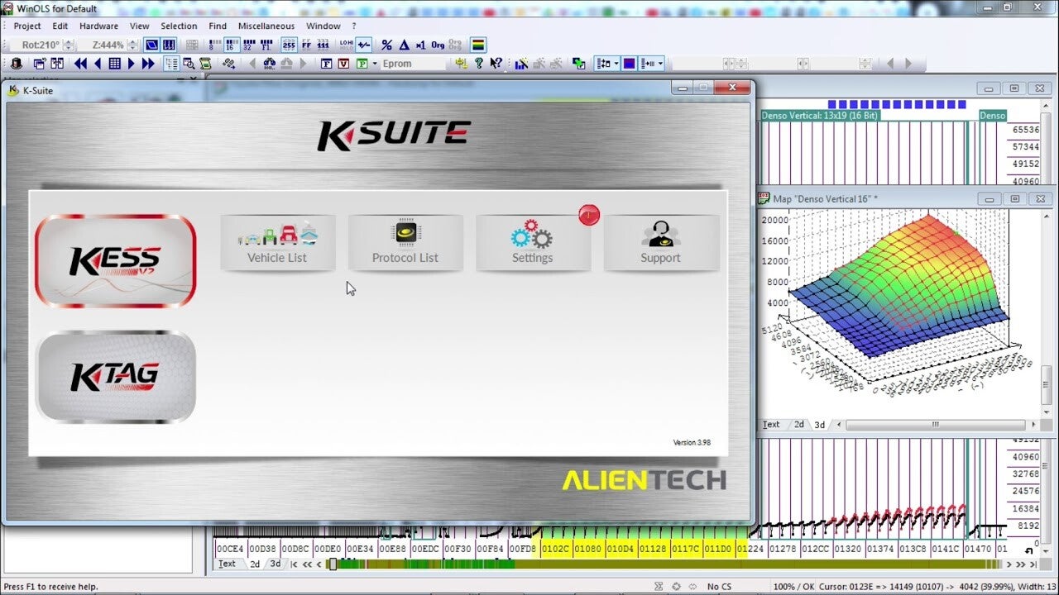Click the red notification badge on Settings

point(589,215)
